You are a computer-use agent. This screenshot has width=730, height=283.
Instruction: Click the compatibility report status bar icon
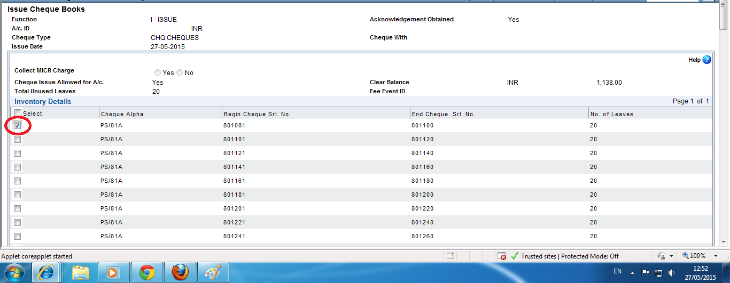click(451, 256)
